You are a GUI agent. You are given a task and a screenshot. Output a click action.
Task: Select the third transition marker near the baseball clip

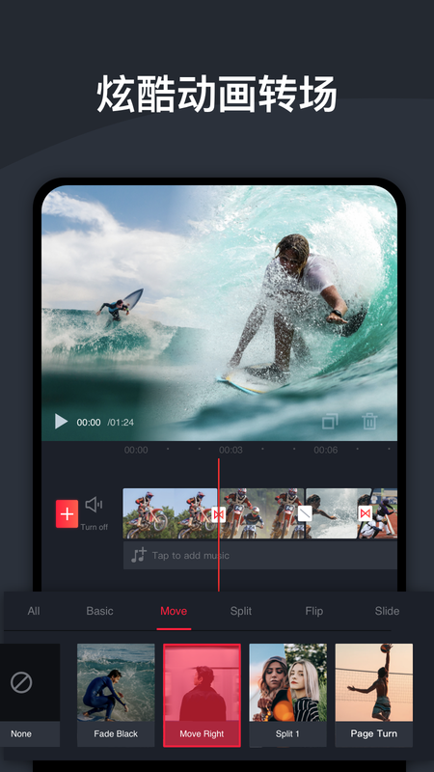pos(366,513)
